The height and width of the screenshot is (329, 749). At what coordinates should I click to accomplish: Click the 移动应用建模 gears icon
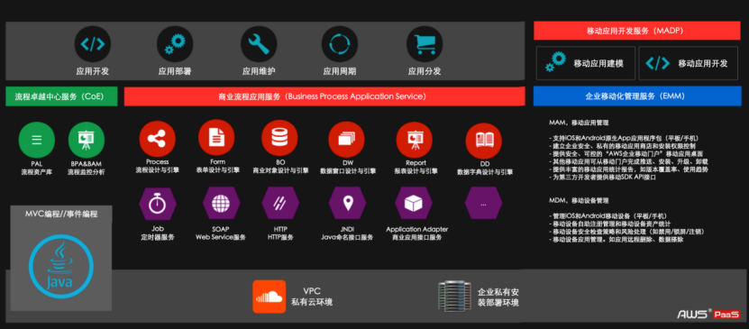(x=555, y=62)
